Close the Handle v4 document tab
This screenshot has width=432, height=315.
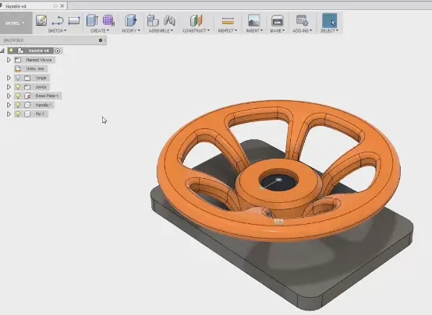(62, 5)
